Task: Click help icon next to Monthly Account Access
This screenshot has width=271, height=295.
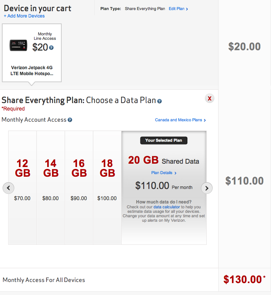Action: pyautogui.click(x=70, y=120)
